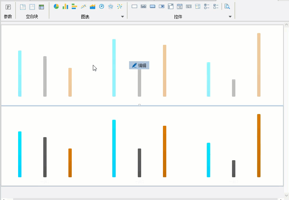
Task: Add a gauge chart
Action: [x=102, y=6]
